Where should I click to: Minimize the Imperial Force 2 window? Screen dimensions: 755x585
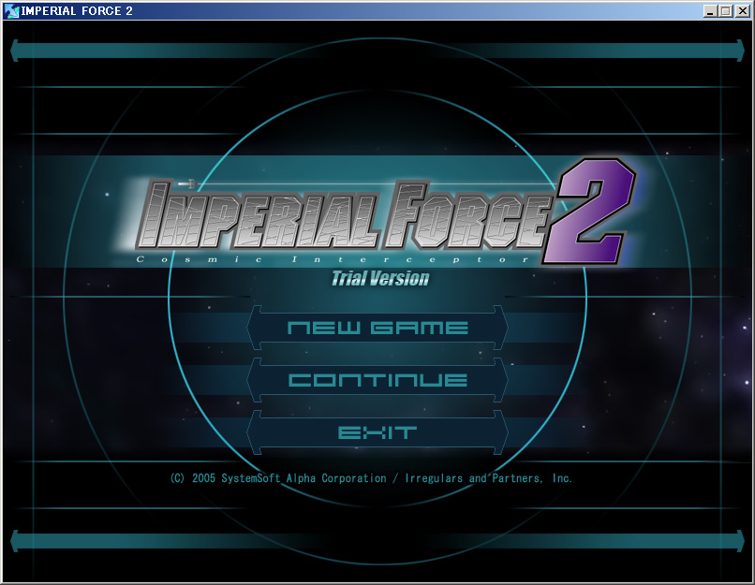pos(710,11)
